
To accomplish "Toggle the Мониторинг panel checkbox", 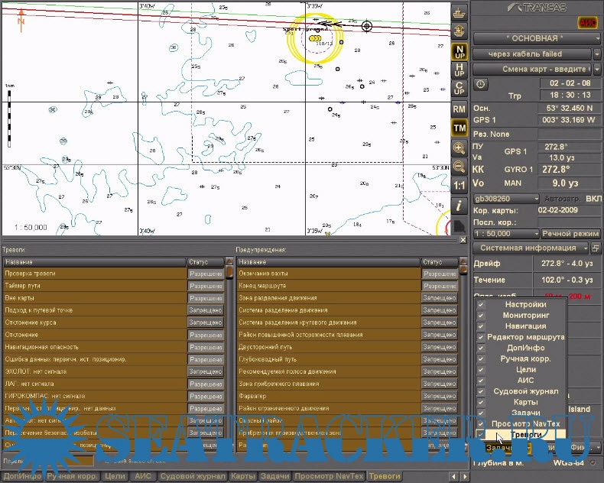I will click(482, 315).
